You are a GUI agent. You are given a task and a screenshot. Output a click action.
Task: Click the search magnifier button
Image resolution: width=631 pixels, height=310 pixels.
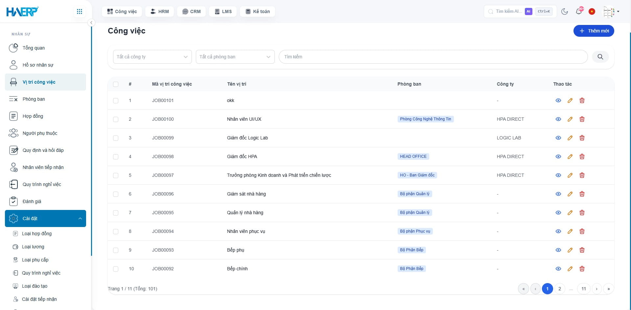tap(600, 57)
